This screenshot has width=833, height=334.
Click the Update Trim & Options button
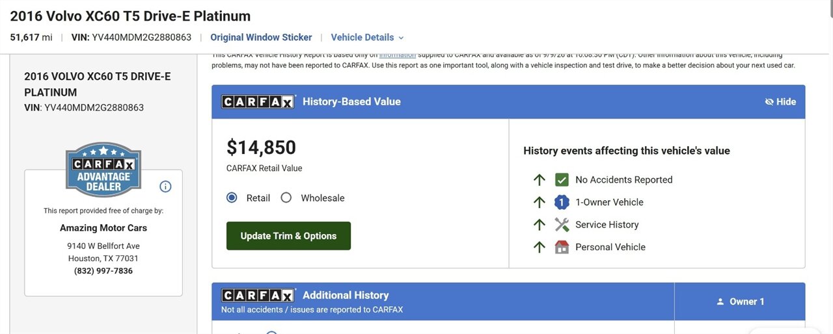point(288,236)
